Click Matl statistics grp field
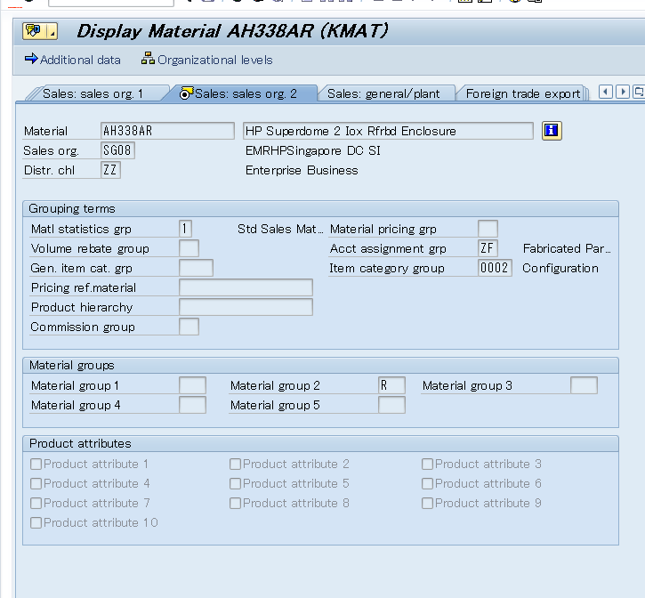Image resolution: width=645 pixels, height=598 pixels. [x=186, y=229]
